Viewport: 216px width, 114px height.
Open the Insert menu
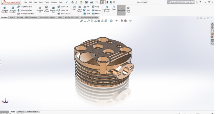(41, 2)
